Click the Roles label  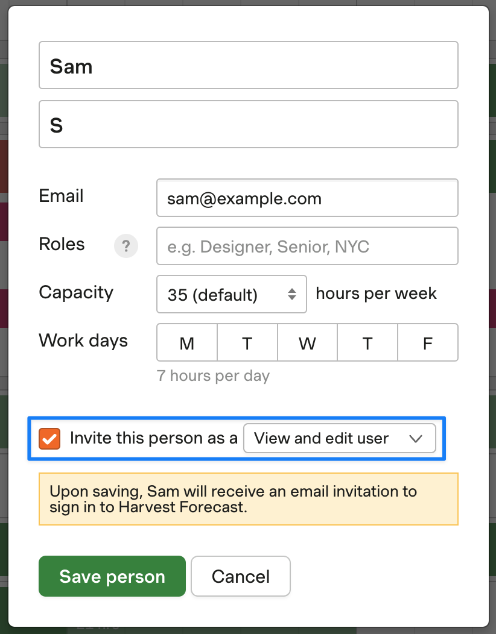pyautogui.click(x=62, y=244)
